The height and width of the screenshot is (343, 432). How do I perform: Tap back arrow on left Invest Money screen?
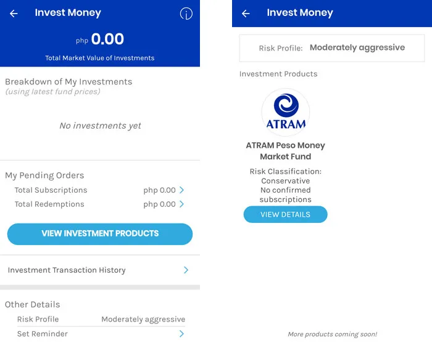pos(14,14)
